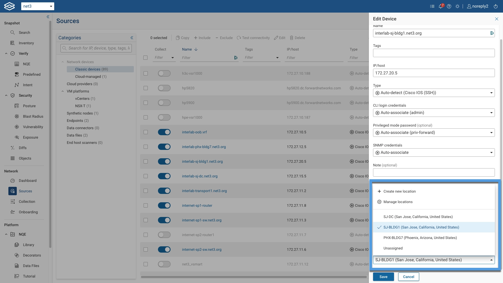Screen dimensions: 503x283
Task: Click the power logout icon
Action: [496, 6]
